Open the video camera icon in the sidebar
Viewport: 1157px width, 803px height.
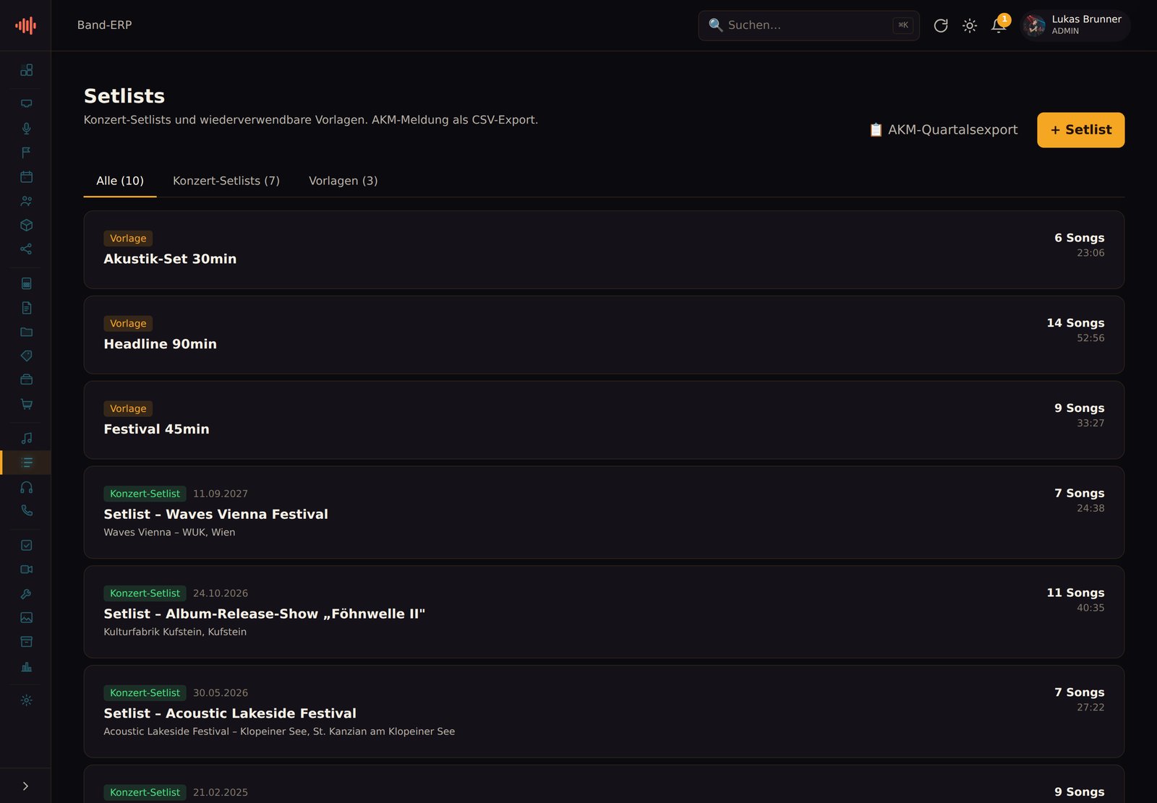(26, 570)
